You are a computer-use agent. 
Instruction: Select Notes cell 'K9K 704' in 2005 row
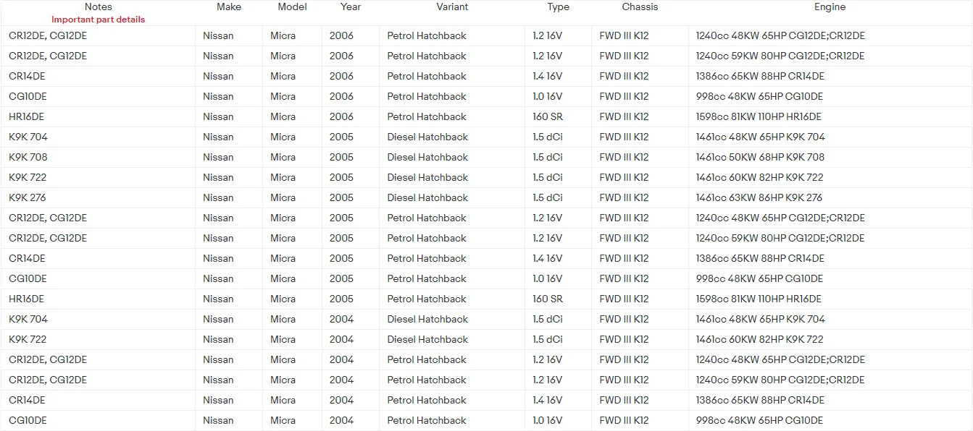tap(28, 137)
